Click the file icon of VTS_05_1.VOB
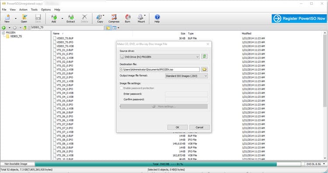The height and width of the screenshot is (173, 328). [x=55, y=109]
